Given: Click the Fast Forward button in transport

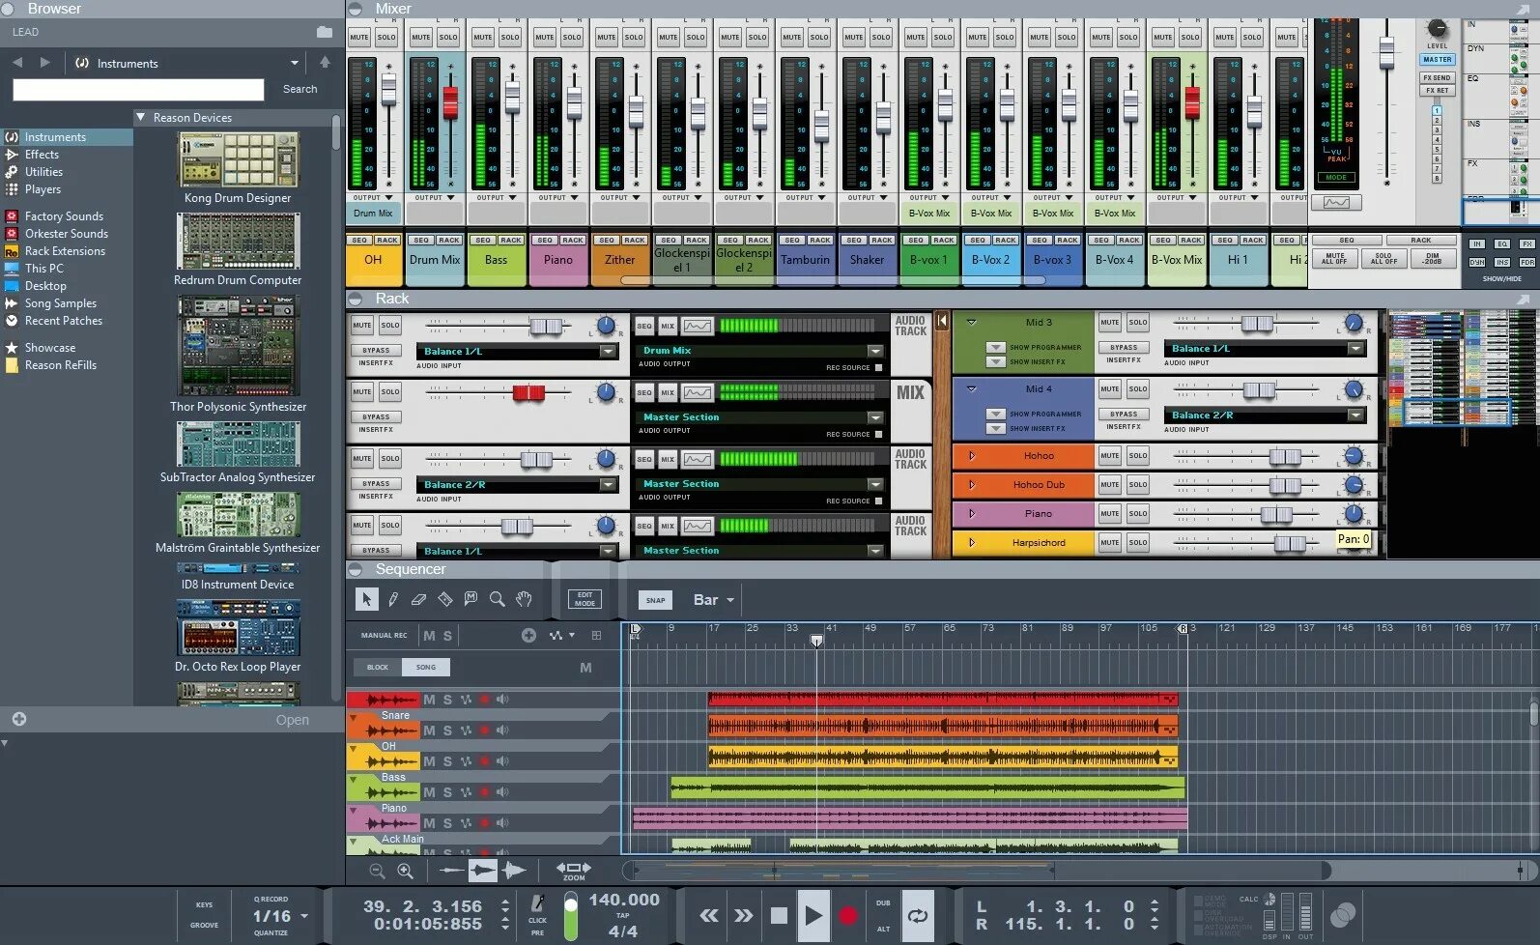Looking at the screenshot, I should click(x=743, y=915).
